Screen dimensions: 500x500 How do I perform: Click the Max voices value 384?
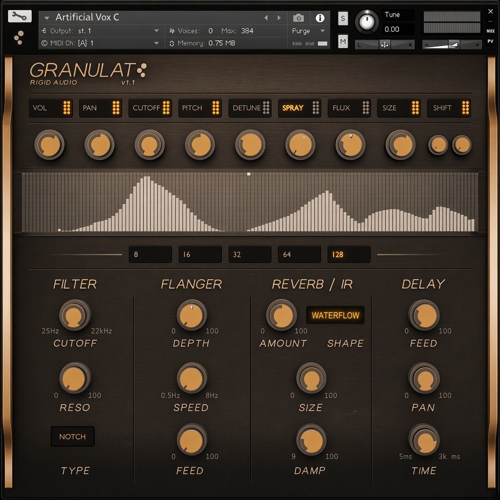pyautogui.click(x=247, y=31)
